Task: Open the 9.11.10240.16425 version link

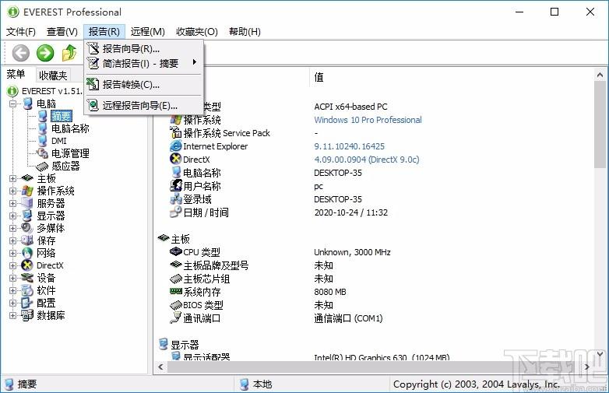Action: (x=349, y=146)
